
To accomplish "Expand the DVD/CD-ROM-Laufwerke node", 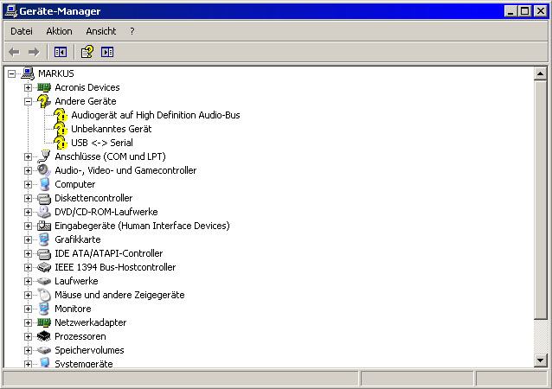I will [x=29, y=212].
